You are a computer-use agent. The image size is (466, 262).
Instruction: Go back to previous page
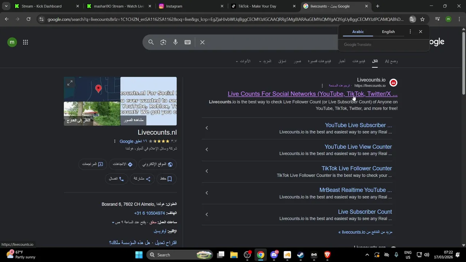pyautogui.click(x=7, y=19)
